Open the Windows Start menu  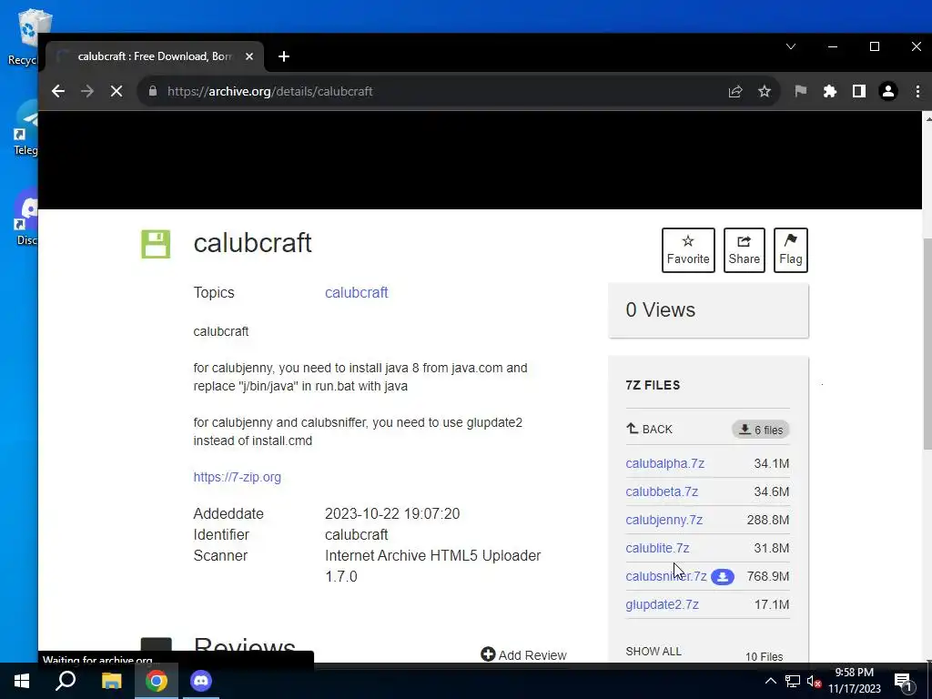click(22, 681)
